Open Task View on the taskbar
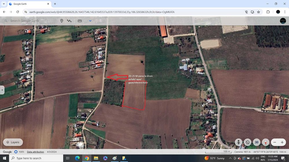289x162 pixels. coord(68,158)
